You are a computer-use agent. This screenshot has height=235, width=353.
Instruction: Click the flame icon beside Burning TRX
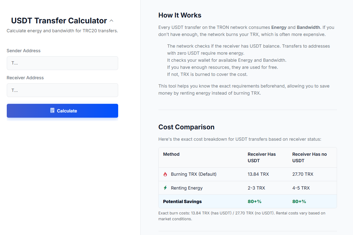pyautogui.click(x=165, y=174)
